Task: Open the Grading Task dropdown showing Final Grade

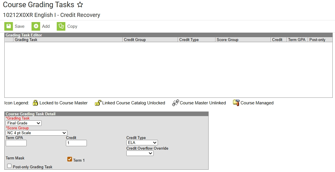Action: tap(23, 123)
